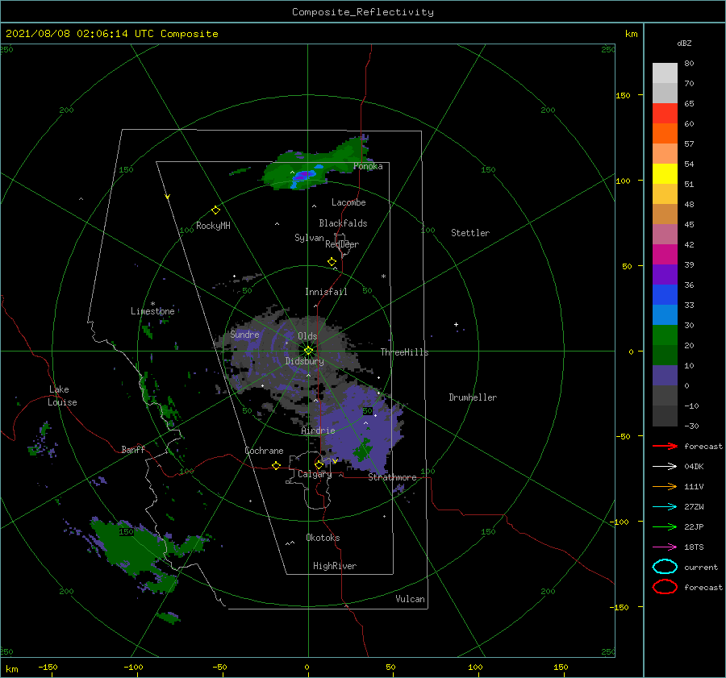The width and height of the screenshot is (726, 678).
Task: Click the 80 dBZ light gray swatch
Action: (665, 73)
